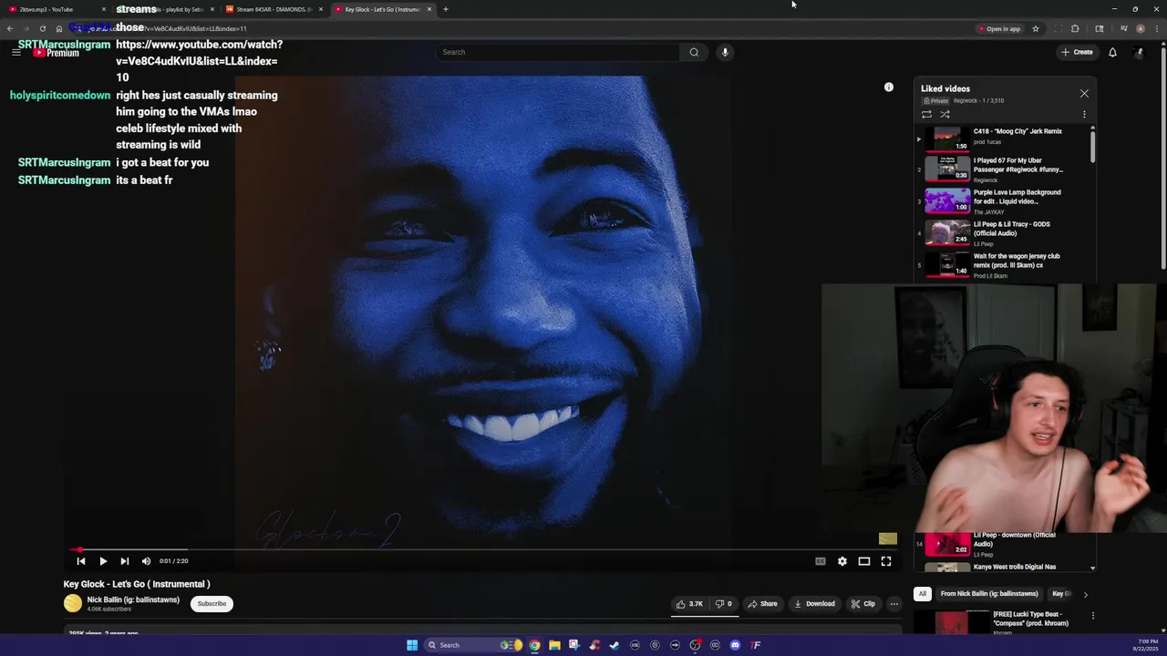
Task: Focus the YouTube search box
Action: 558,52
